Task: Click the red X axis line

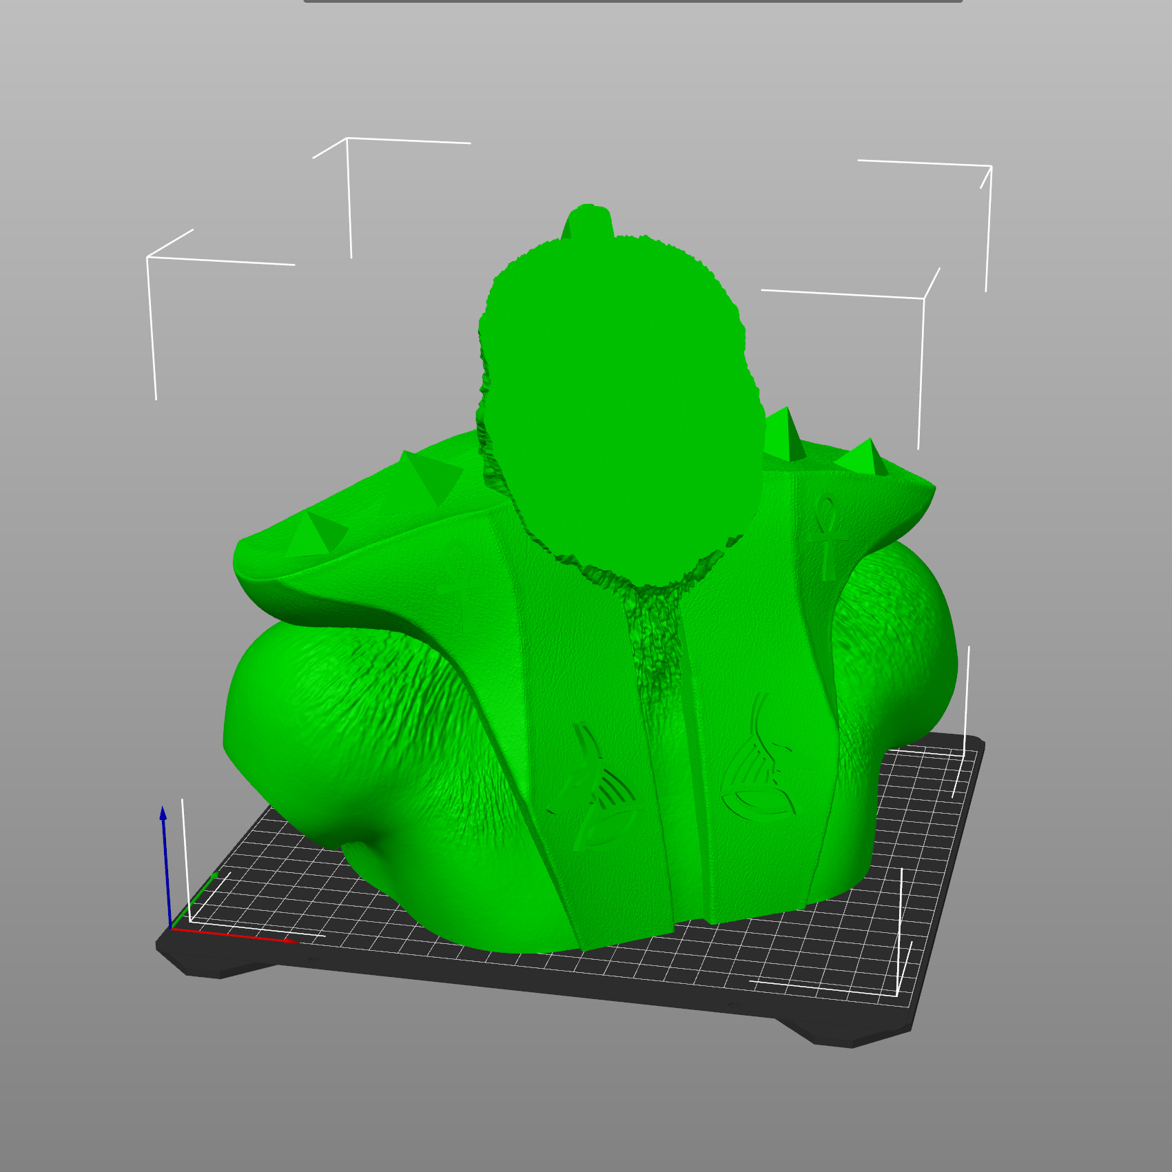Action: 234,936
